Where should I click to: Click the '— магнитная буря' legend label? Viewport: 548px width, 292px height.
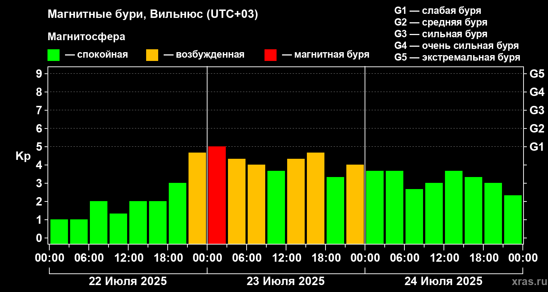(326, 55)
